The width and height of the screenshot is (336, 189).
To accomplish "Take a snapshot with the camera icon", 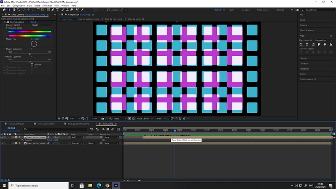I will pyautogui.click(x=102, y=119).
